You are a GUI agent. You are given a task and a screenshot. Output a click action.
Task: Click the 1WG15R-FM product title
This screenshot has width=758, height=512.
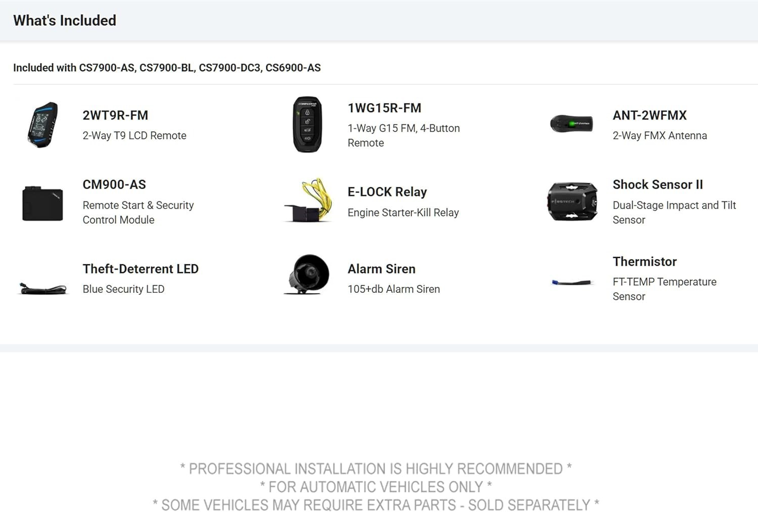pos(385,108)
